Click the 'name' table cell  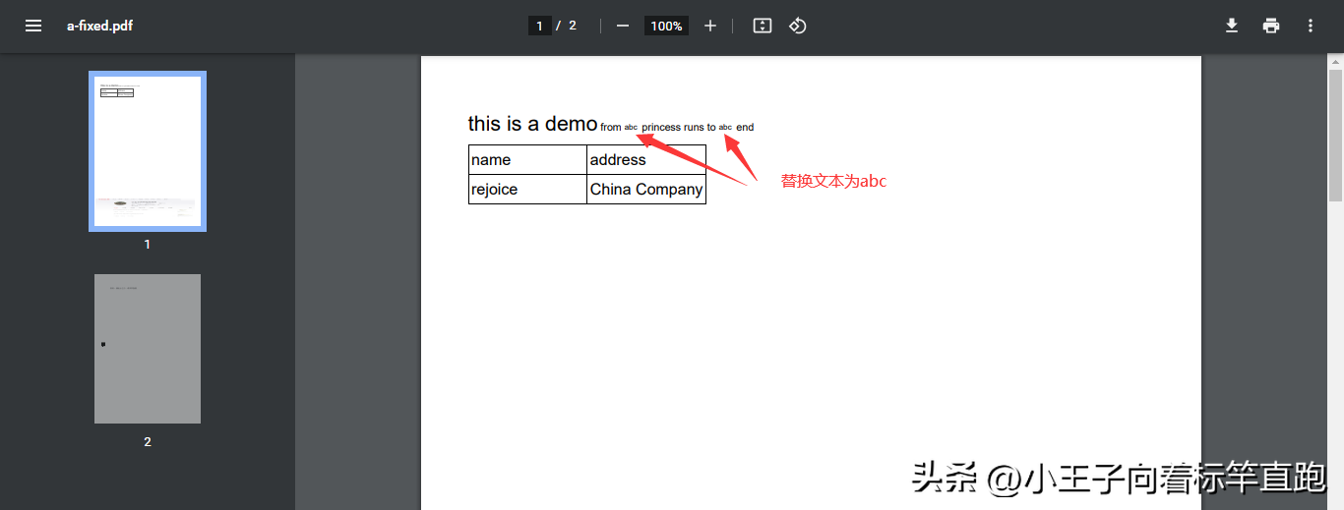pyautogui.click(x=527, y=160)
